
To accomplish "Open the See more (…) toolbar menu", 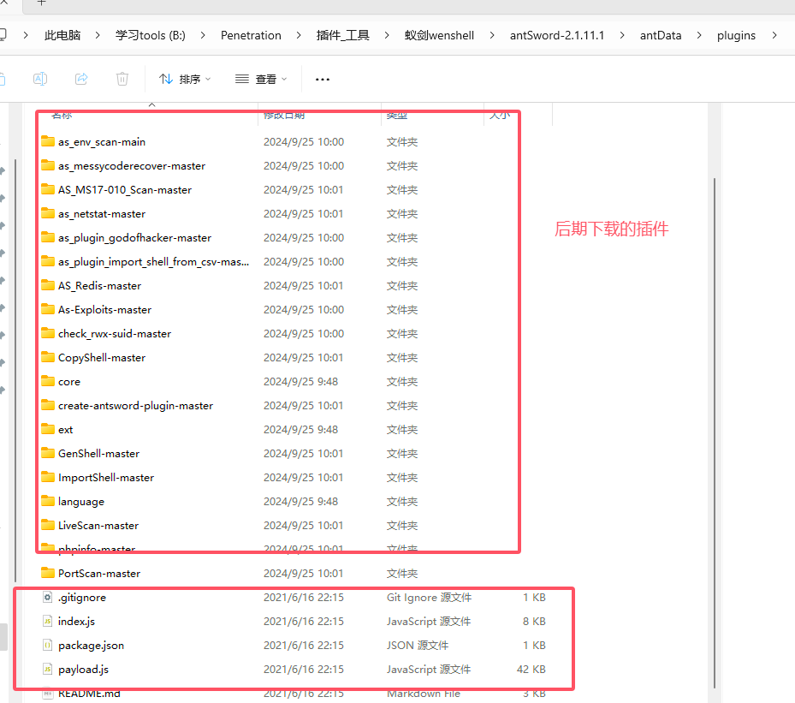I will click(x=323, y=79).
